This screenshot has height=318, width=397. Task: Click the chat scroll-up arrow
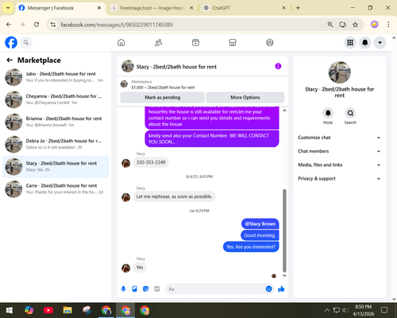tap(284, 111)
